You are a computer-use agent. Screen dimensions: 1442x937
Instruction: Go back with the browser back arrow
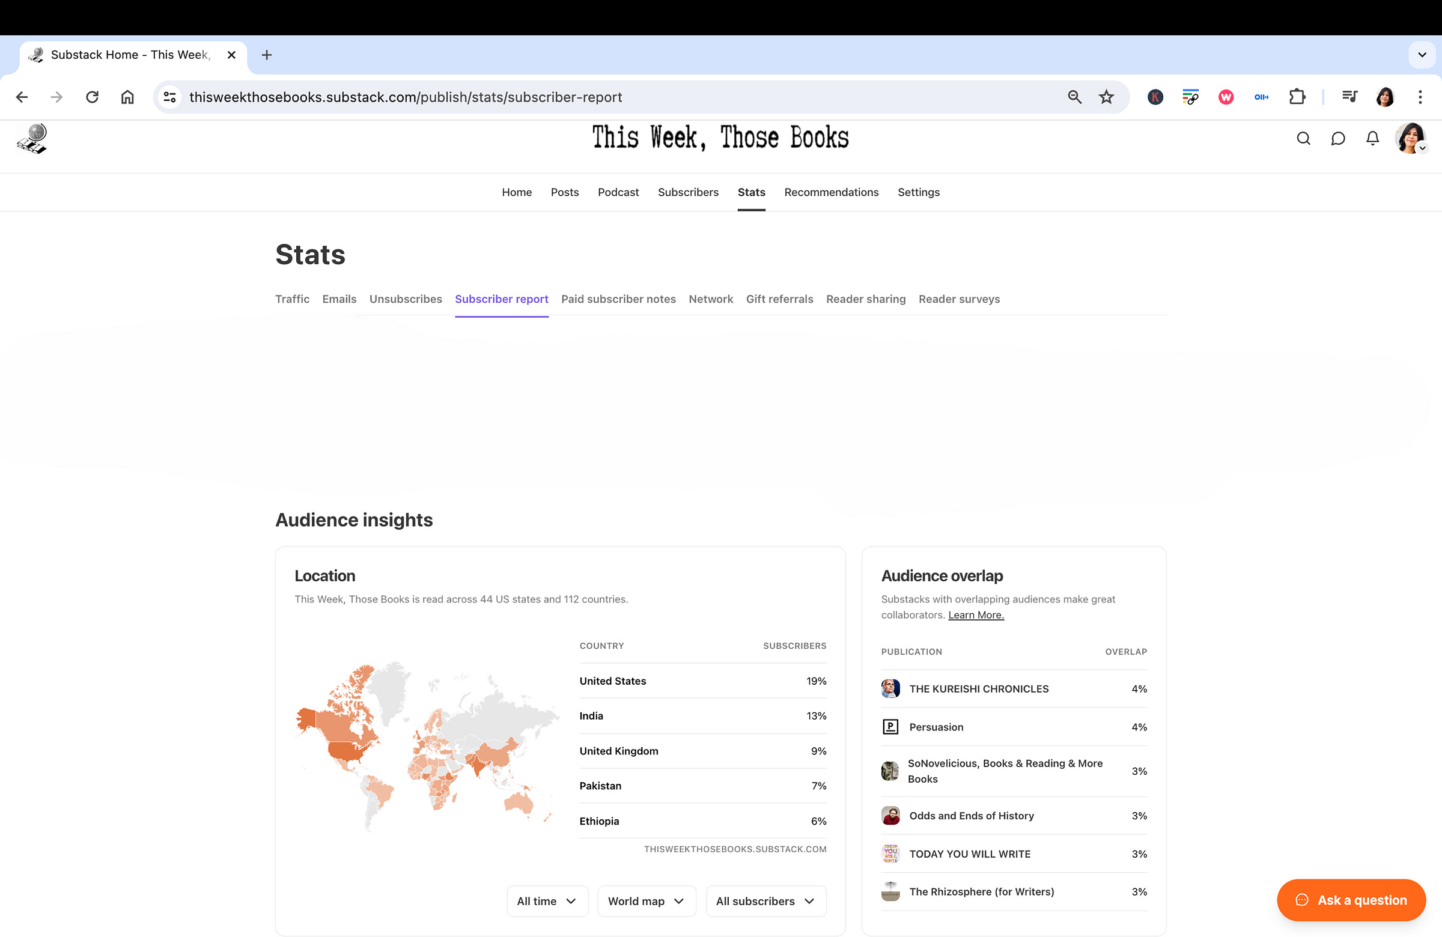(22, 97)
